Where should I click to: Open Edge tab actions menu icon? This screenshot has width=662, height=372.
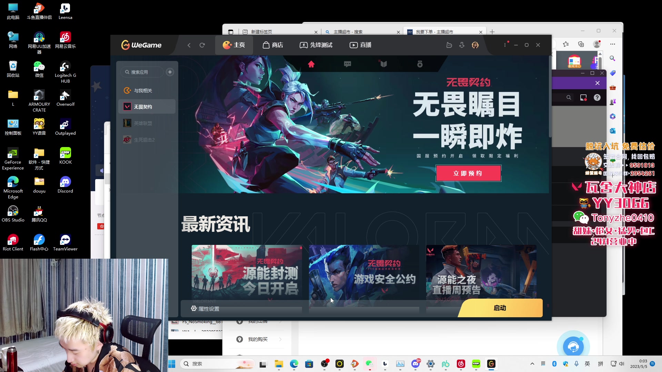tap(231, 32)
